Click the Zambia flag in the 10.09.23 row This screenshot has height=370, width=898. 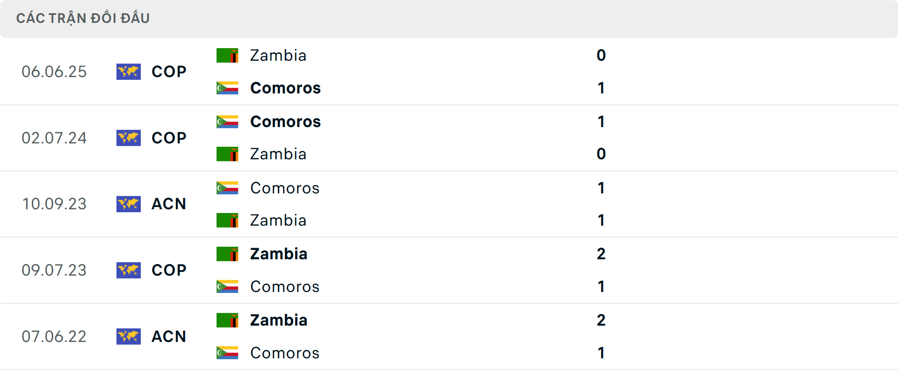pos(227,220)
